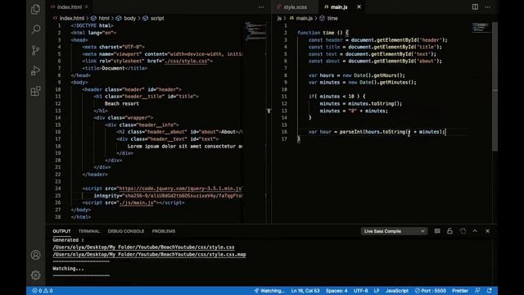Change indentation via Spaces: 4

click(x=337, y=291)
